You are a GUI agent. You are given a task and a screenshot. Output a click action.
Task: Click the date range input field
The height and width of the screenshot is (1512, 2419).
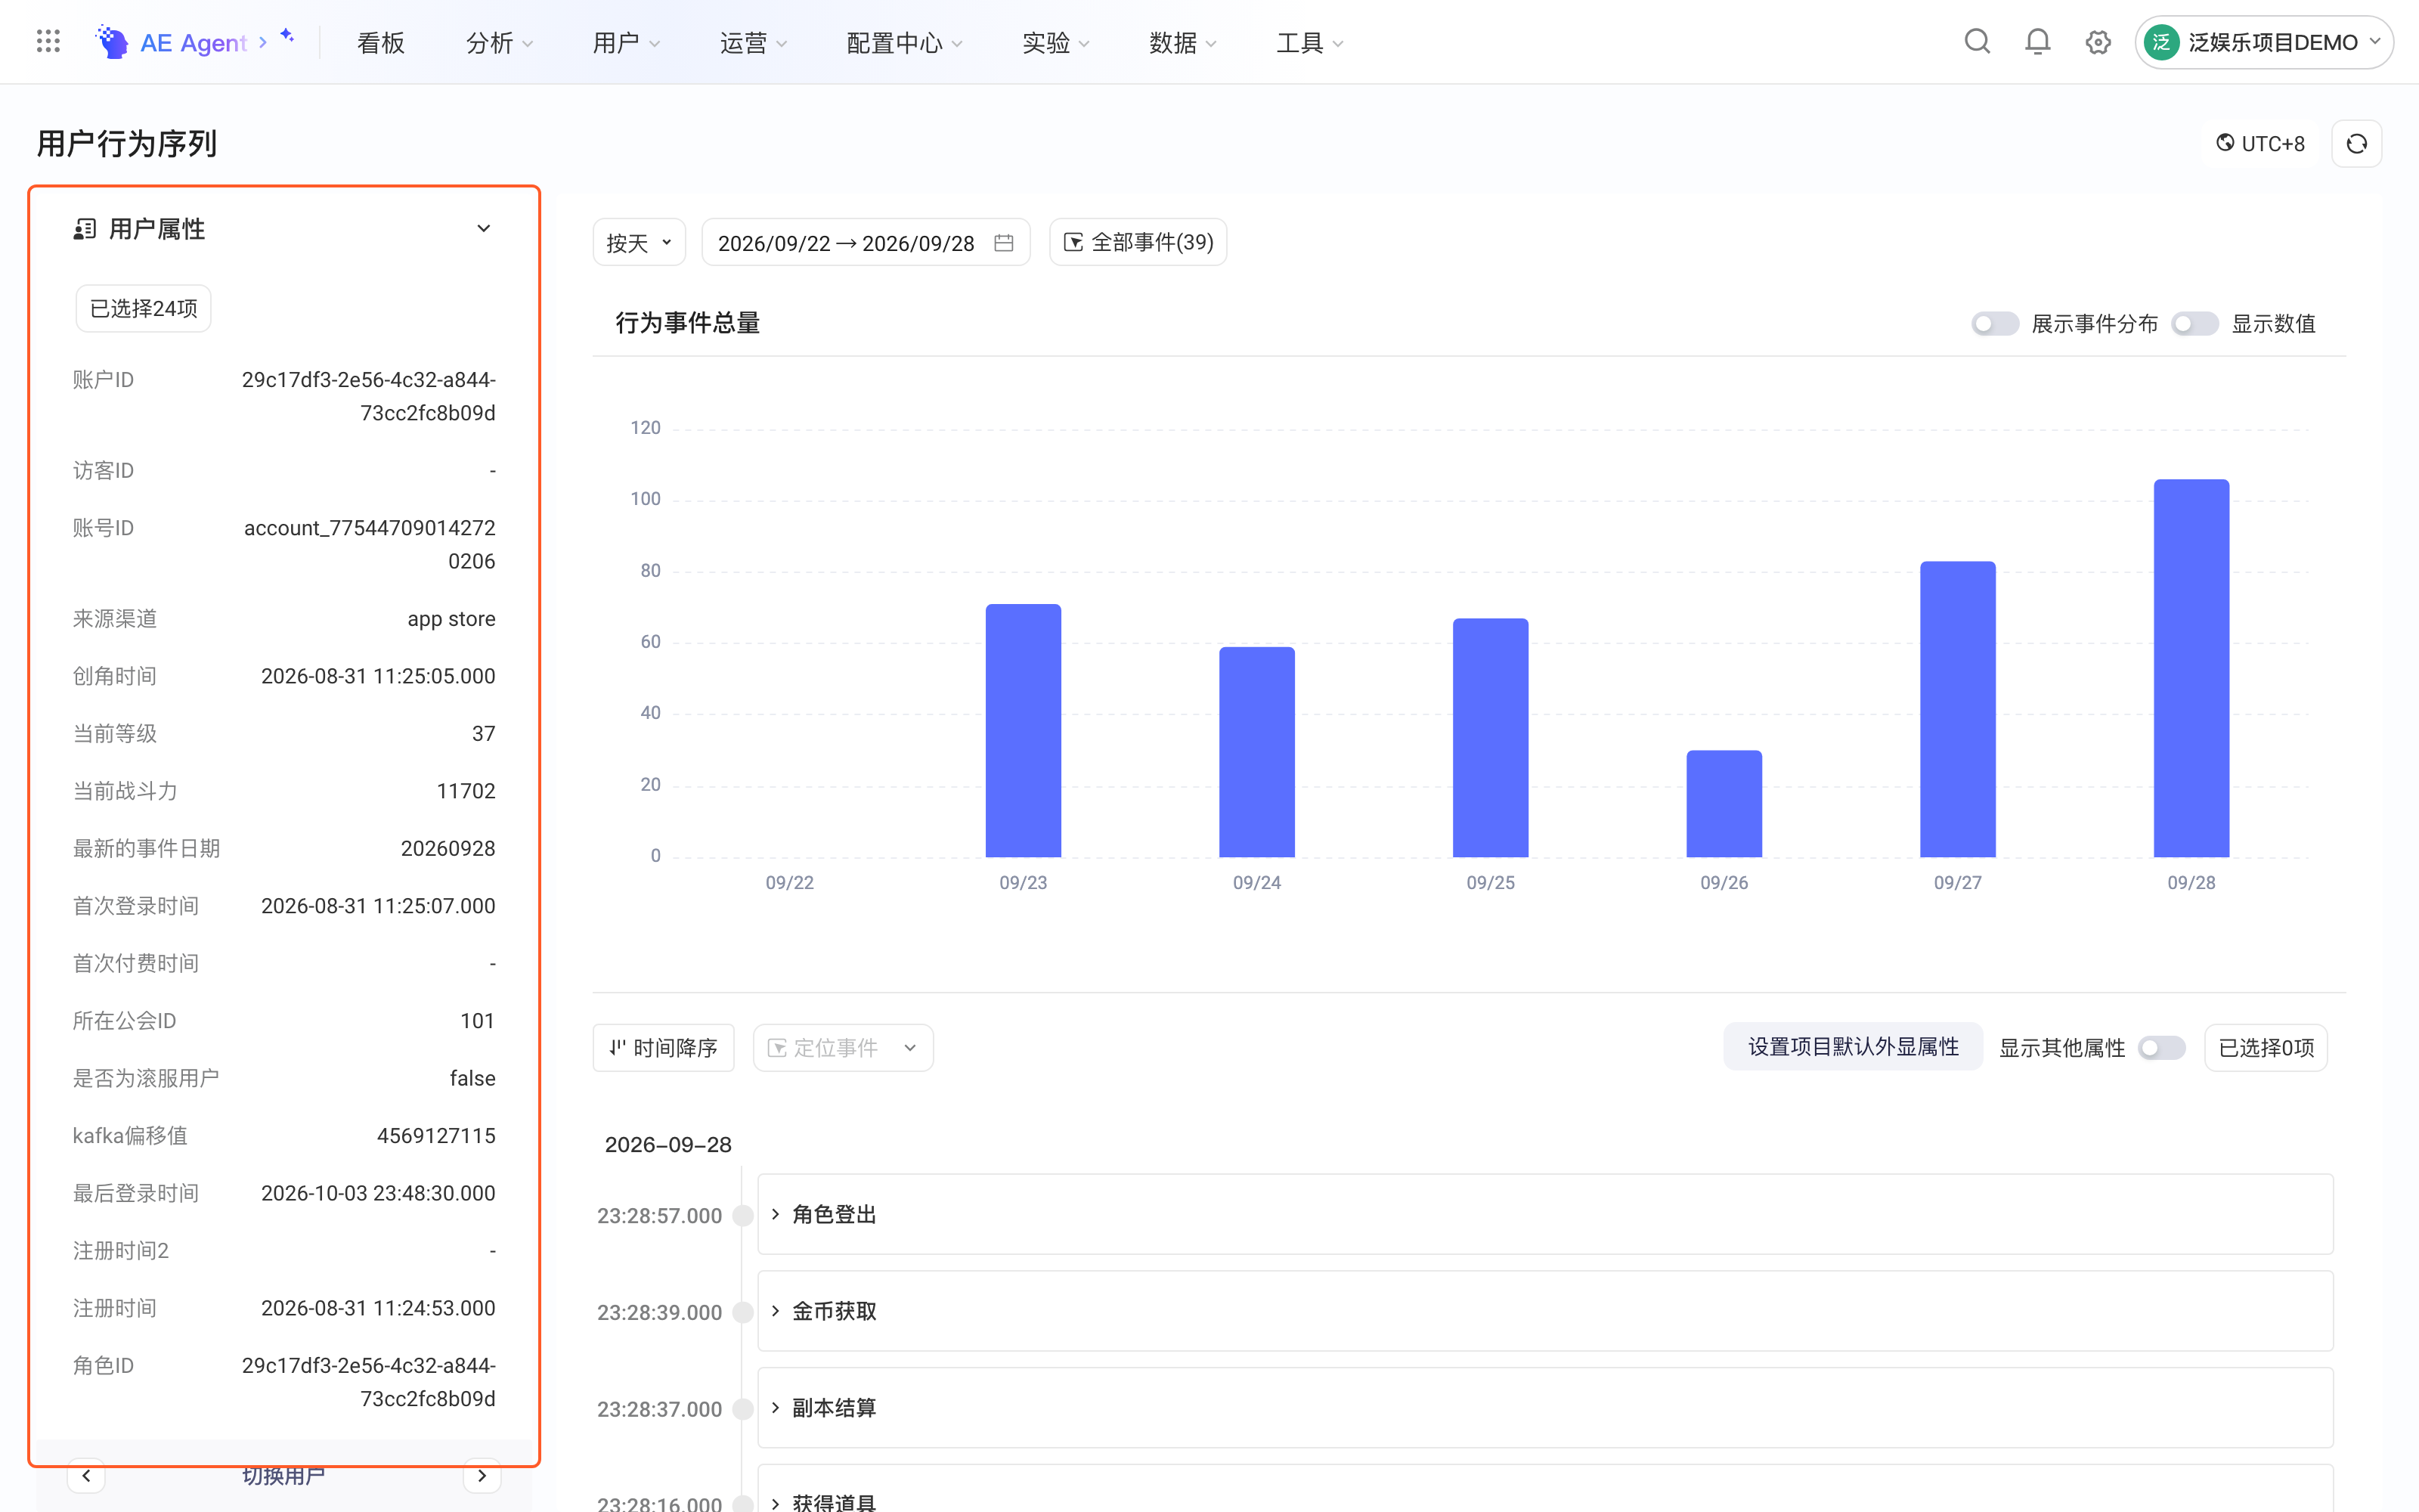click(x=866, y=243)
